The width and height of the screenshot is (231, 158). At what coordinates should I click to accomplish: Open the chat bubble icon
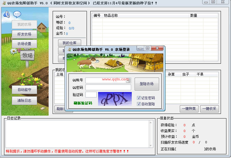pyautogui.click(x=17, y=14)
